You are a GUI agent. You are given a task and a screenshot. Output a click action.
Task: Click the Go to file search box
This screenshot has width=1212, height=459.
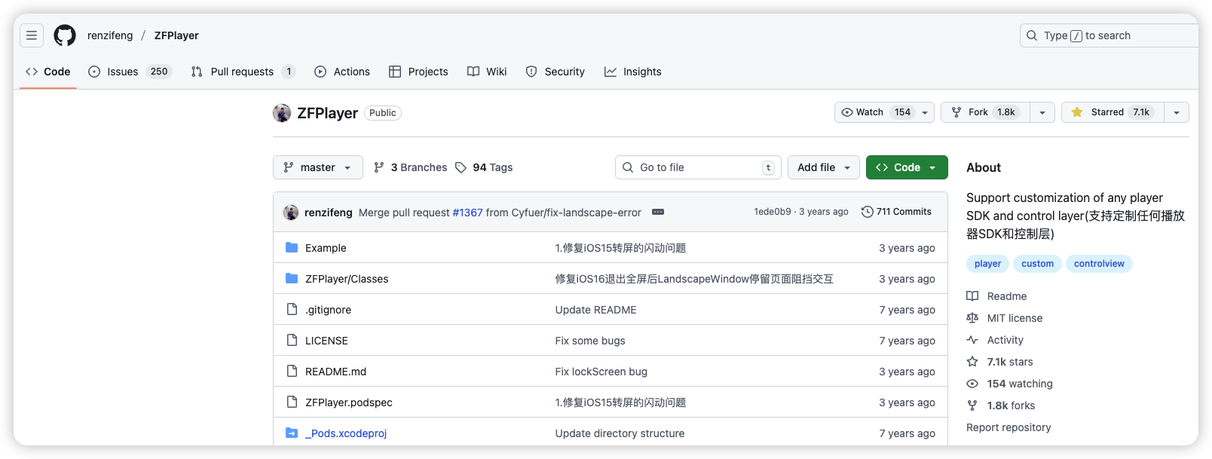coord(698,167)
